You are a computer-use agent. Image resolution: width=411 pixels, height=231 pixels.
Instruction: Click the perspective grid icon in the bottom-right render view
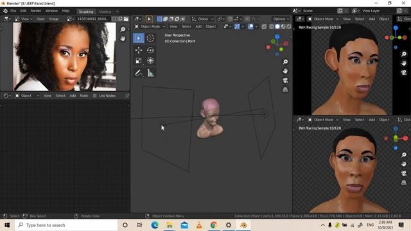404,182
